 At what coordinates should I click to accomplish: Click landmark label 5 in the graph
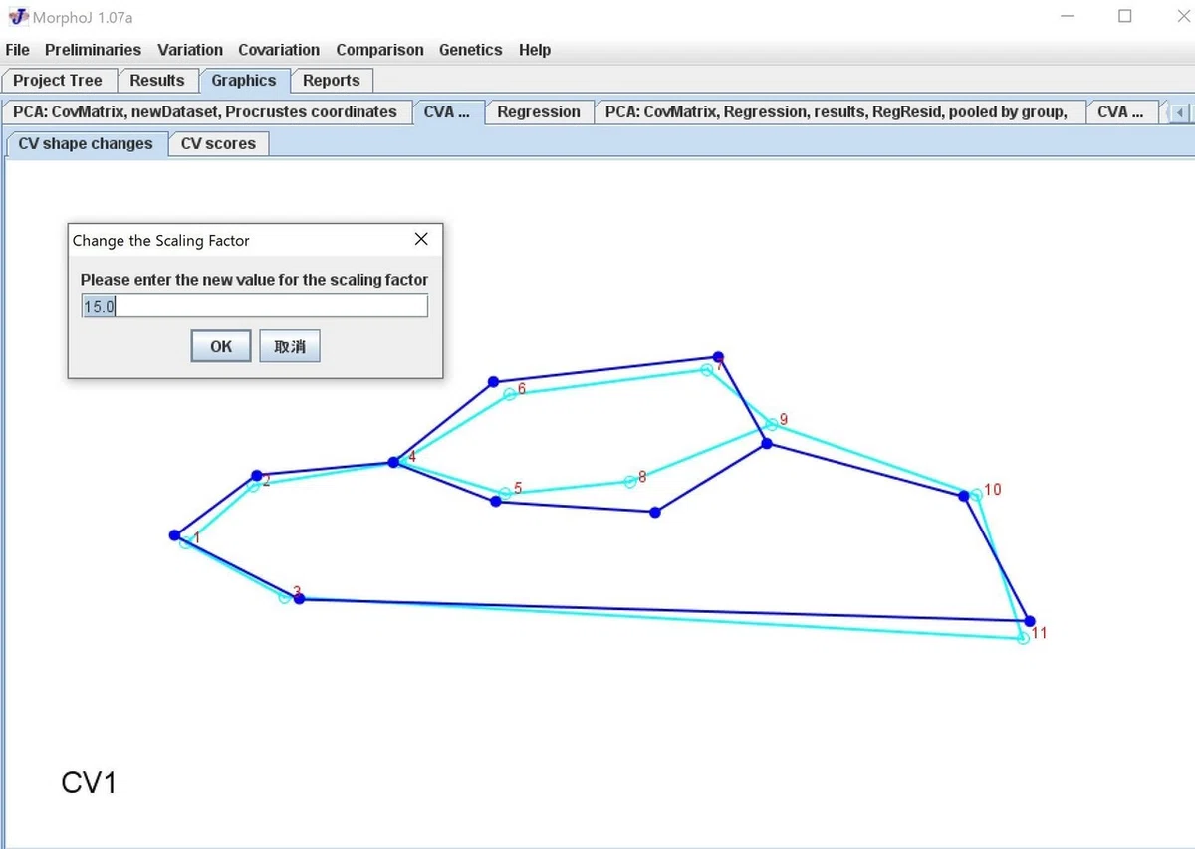(x=518, y=488)
